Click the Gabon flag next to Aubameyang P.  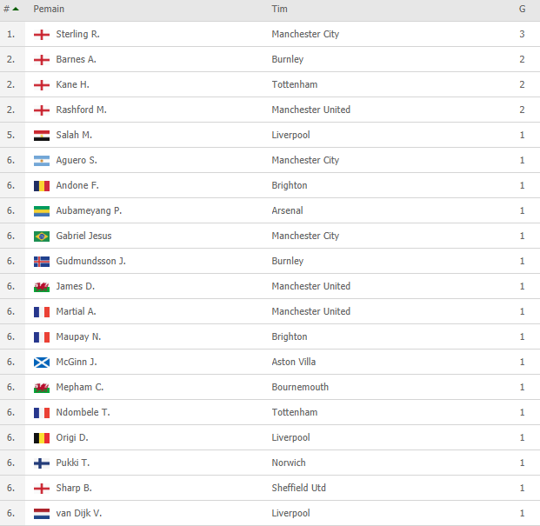point(41,211)
